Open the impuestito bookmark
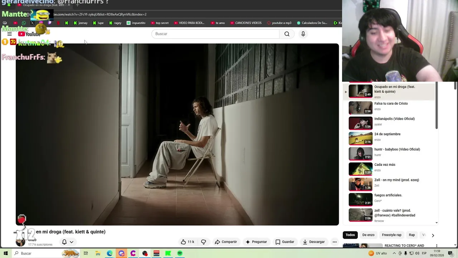The width and height of the screenshot is (458, 258). tap(136, 23)
